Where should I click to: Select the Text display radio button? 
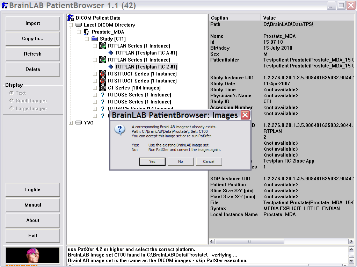[11, 93]
